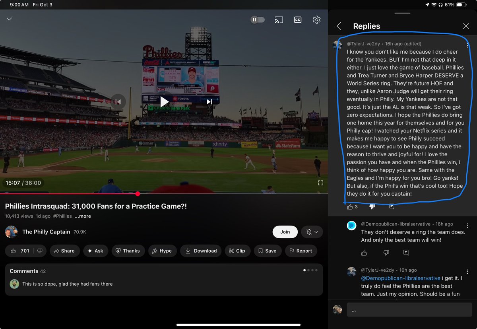Viewport: 477px width, 329px height.
Task: Open TylerJ-ve2dy's avatar on the top comment
Action: 337,45
